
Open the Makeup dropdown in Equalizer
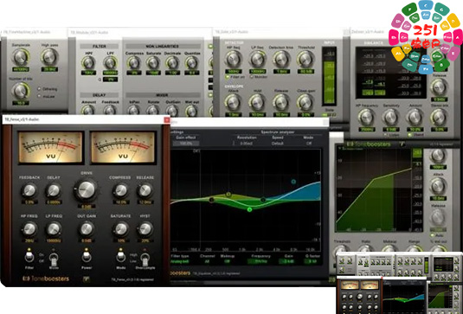coord(227,261)
